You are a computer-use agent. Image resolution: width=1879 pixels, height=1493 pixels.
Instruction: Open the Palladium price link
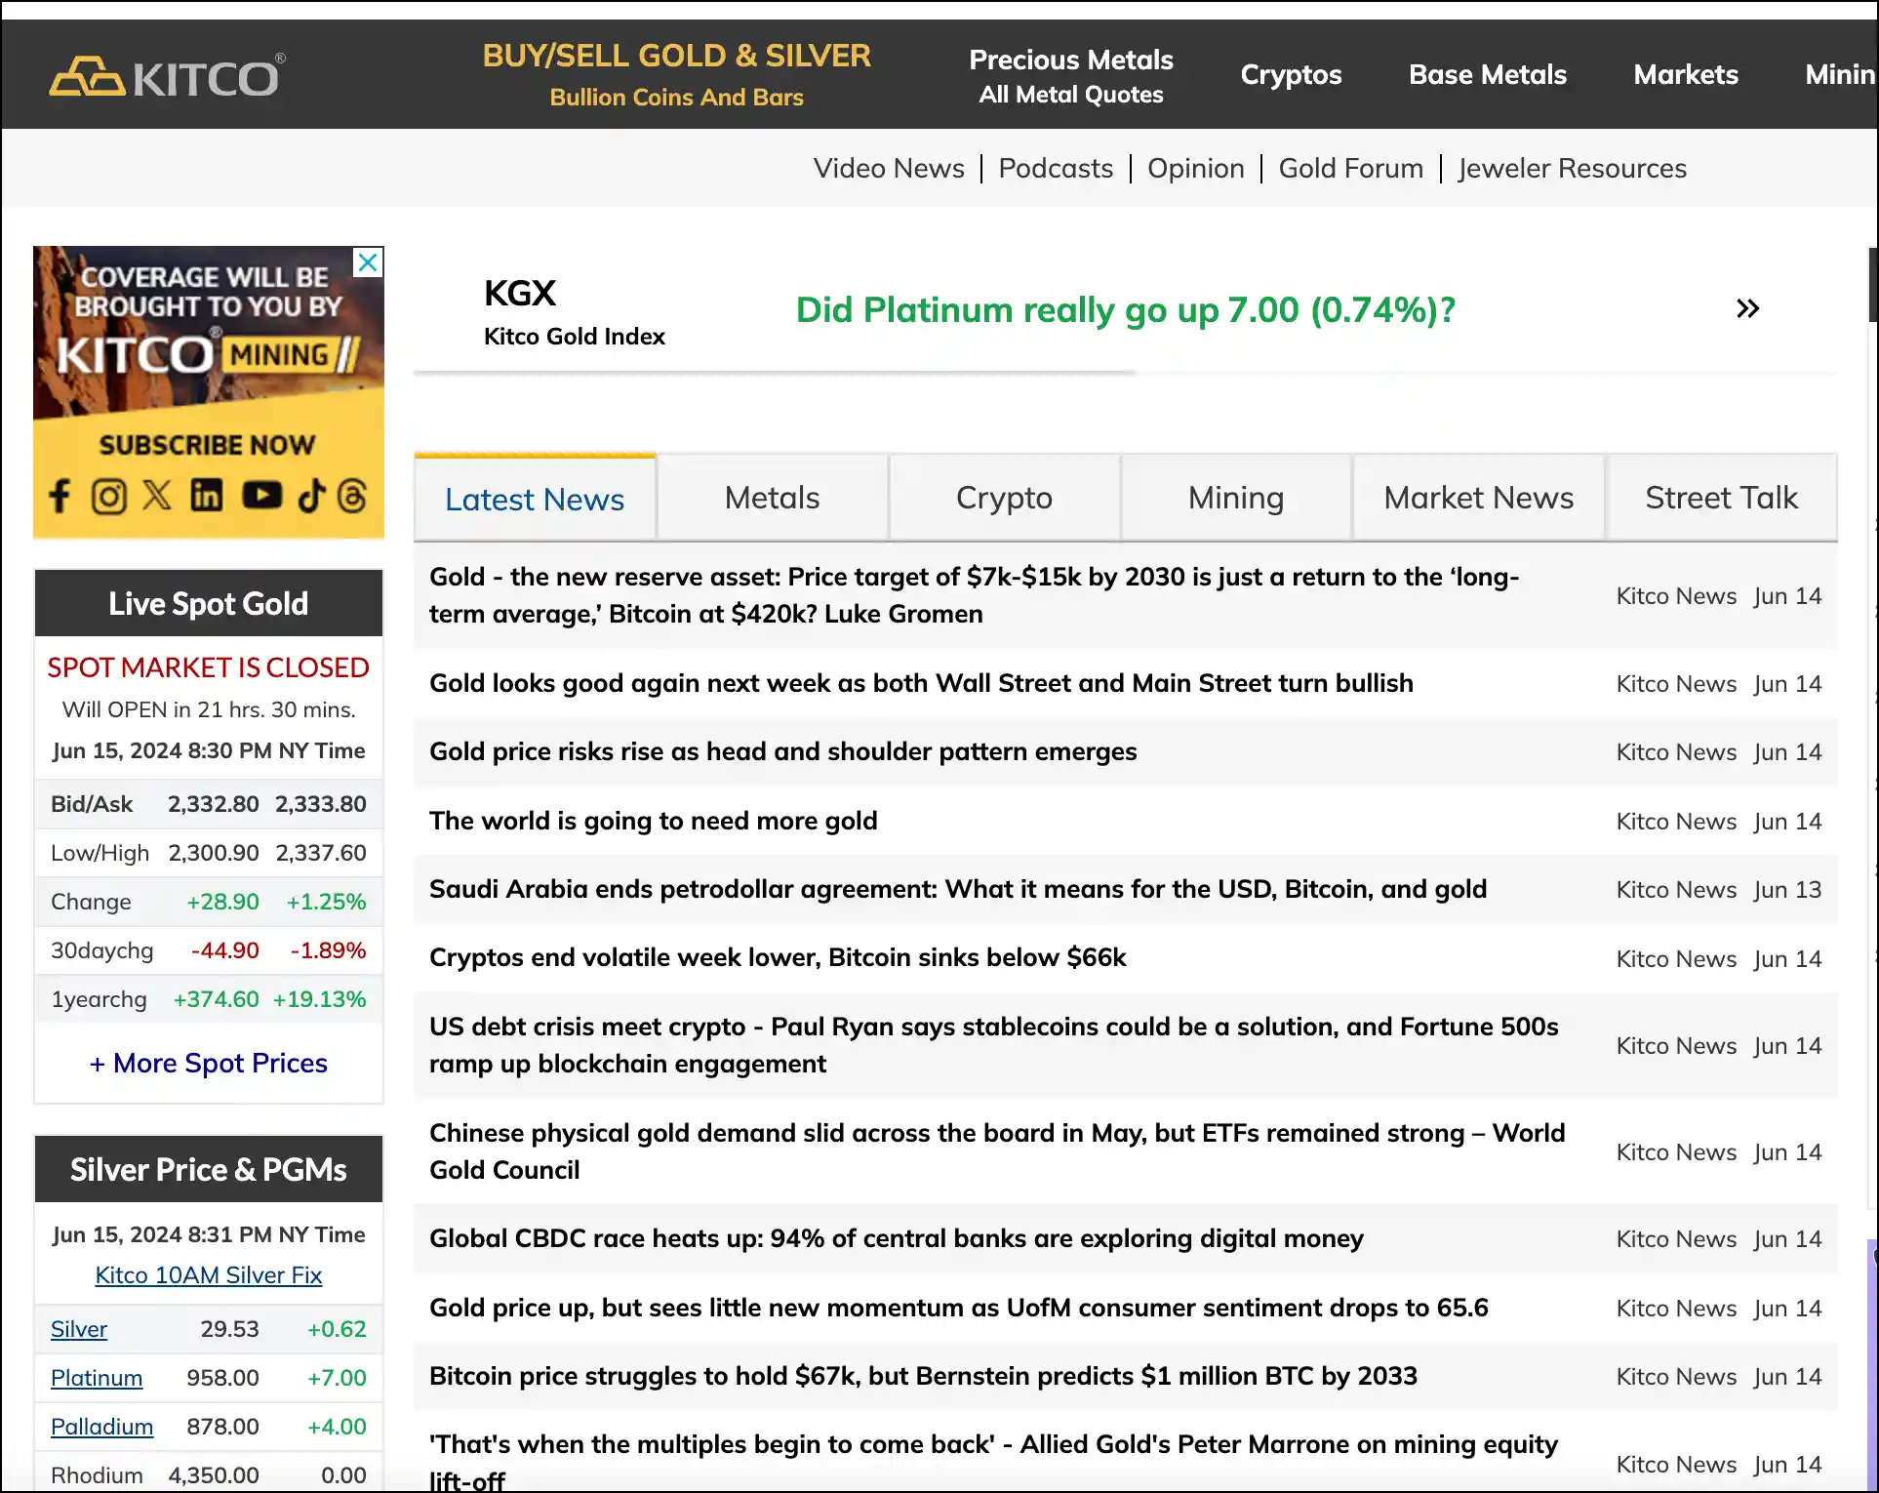(x=101, y=1427)
